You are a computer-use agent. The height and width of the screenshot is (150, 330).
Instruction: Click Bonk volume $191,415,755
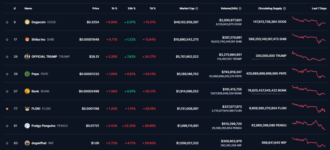(x=232, y=89)
